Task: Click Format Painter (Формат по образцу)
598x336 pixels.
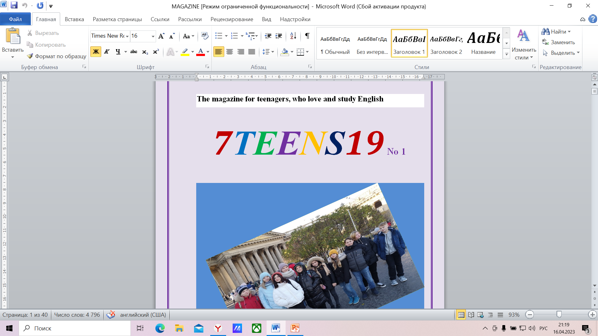Action: [56, 56]
